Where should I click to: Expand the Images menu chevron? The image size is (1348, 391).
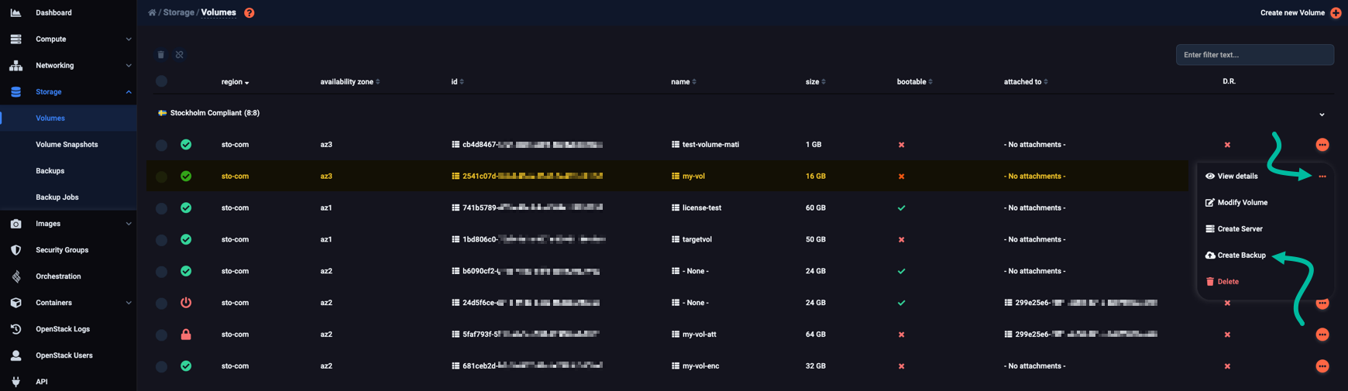click(129, 224)
